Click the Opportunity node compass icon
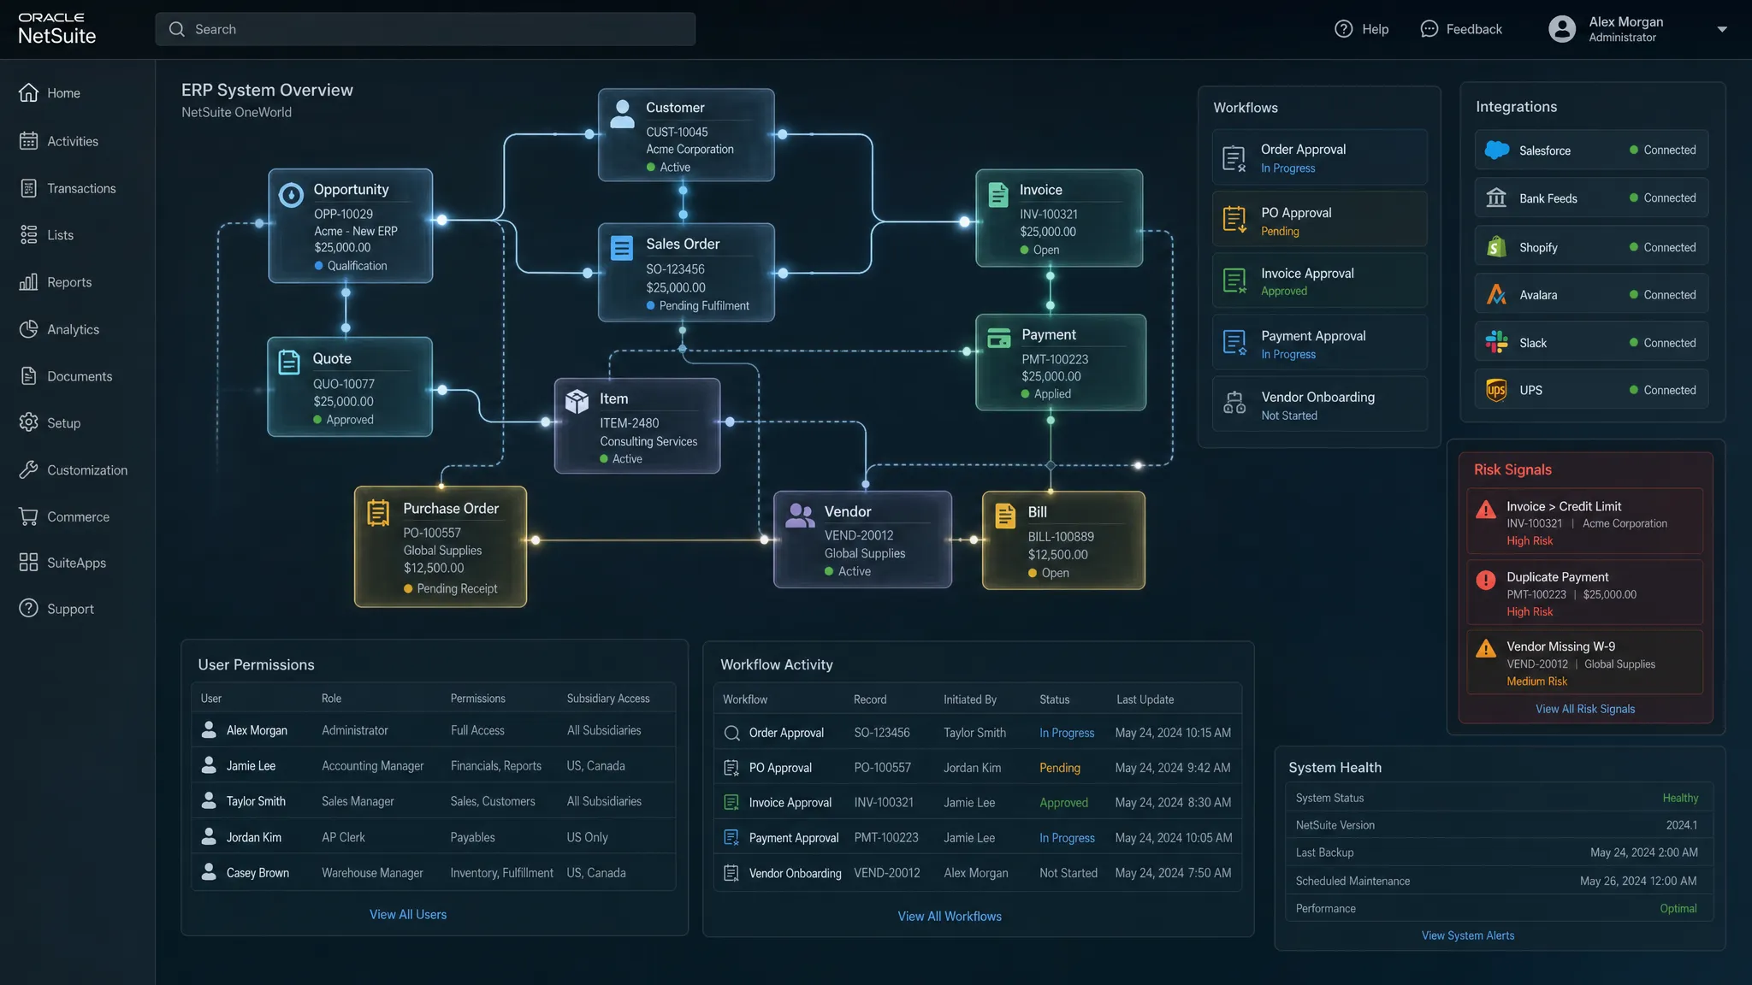1752x985 pixels. click(x=291, y=195)
